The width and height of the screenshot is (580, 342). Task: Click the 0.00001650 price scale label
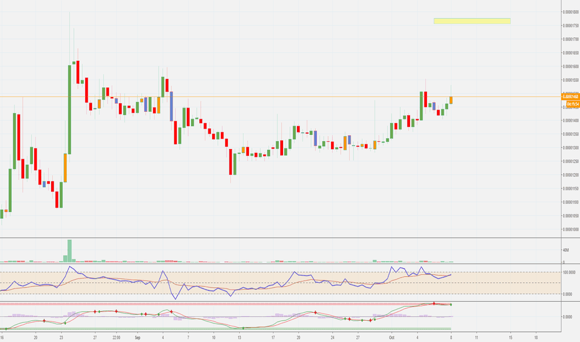(571, 53)
